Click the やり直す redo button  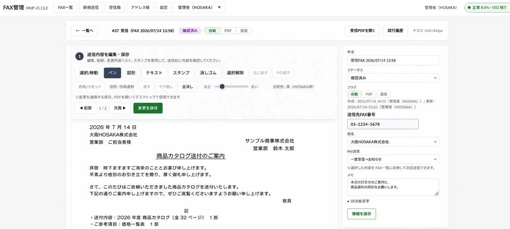pyautogui.click(x=283, y=73)
